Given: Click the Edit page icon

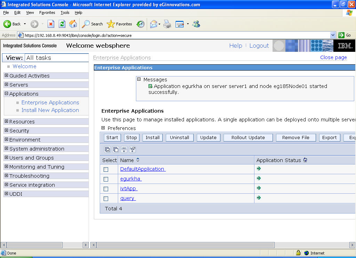Looking at the screenshot, I should click(x=180, y=24).
